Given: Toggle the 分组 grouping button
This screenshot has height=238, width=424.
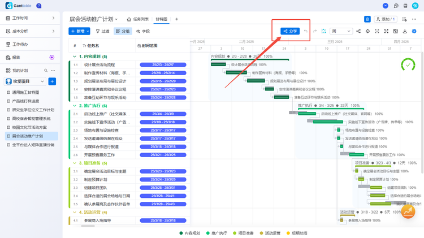Looking at the screenshot, I should coord(123,31).
